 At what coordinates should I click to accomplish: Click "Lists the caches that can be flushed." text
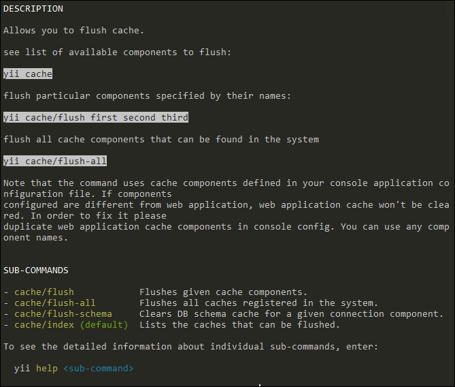[x=240, y=325]
